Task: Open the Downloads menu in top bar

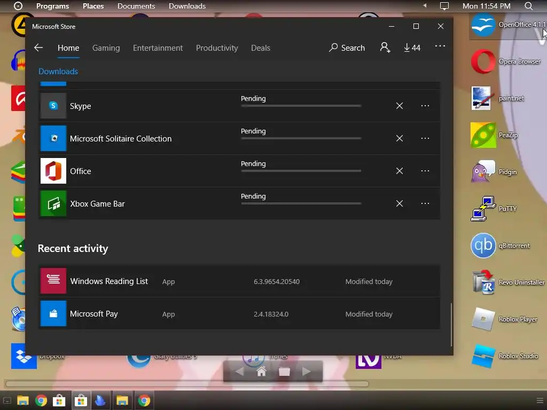Action: tap(187, 6)
